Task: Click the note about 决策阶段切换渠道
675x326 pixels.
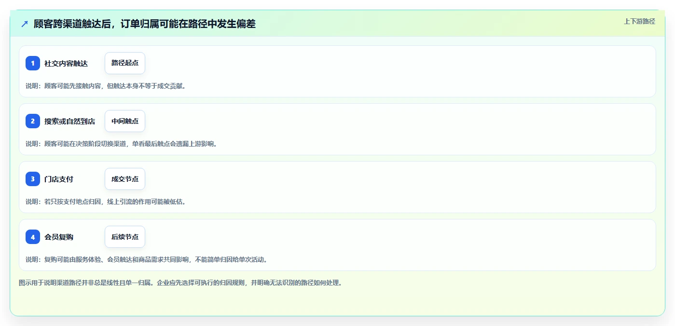Action: pyautogui.click(x=121, y=144)
